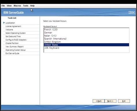The width and height of the screenshot is (137, 111).
Task: Choose Italian (141) keyboard layout
Action: point(86,36)
